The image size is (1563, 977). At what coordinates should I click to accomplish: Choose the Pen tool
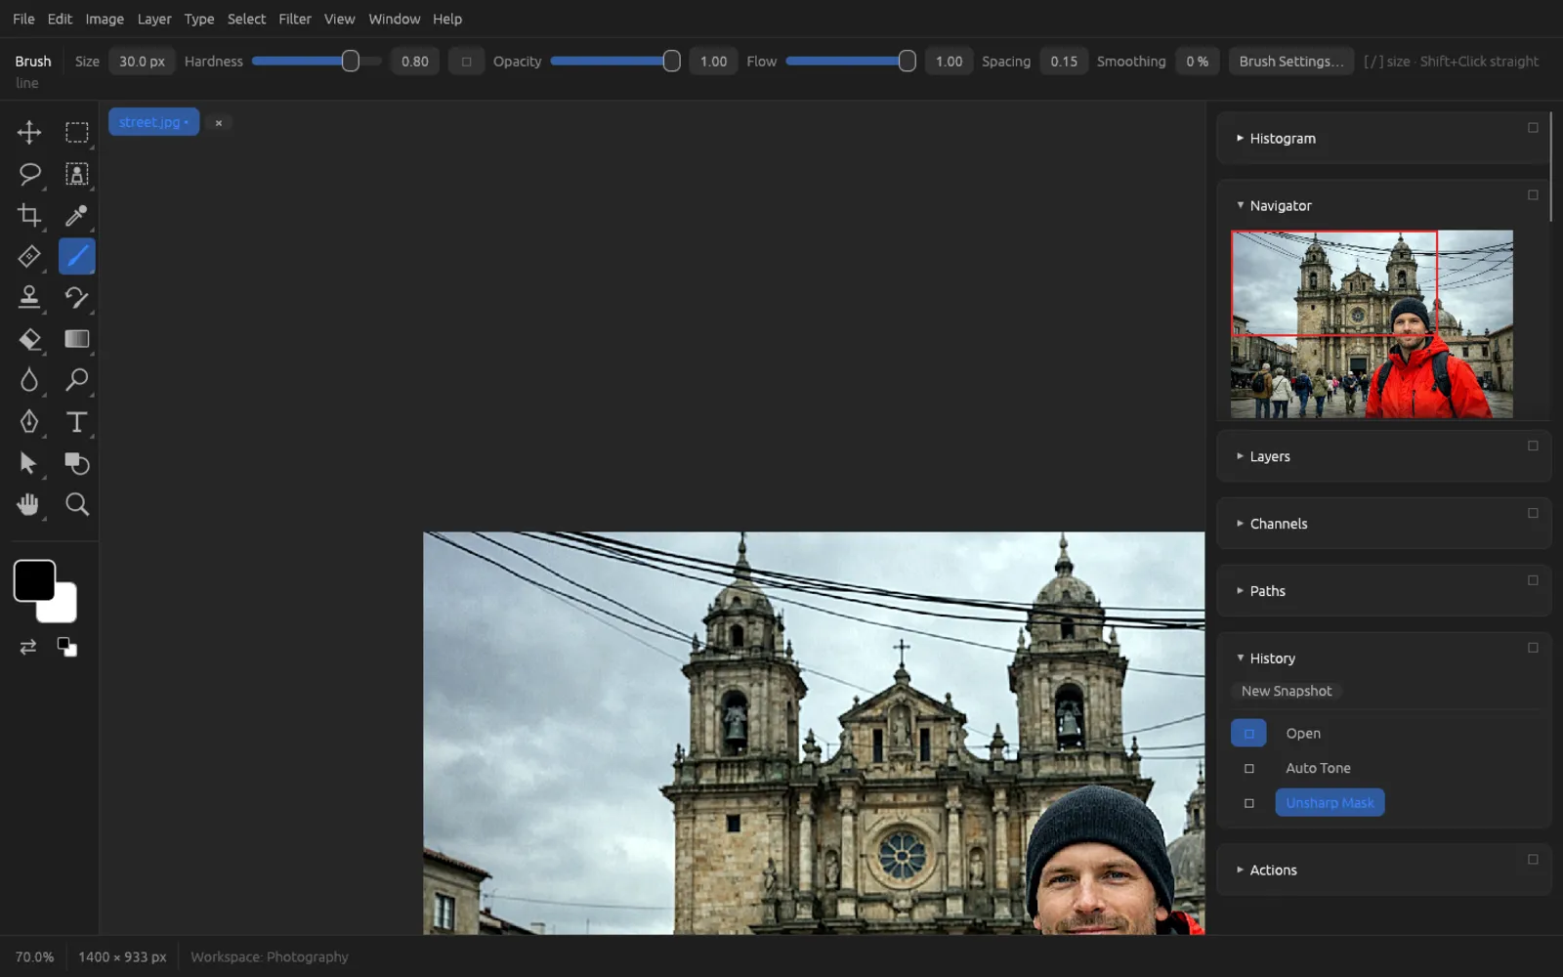[29, 421]
